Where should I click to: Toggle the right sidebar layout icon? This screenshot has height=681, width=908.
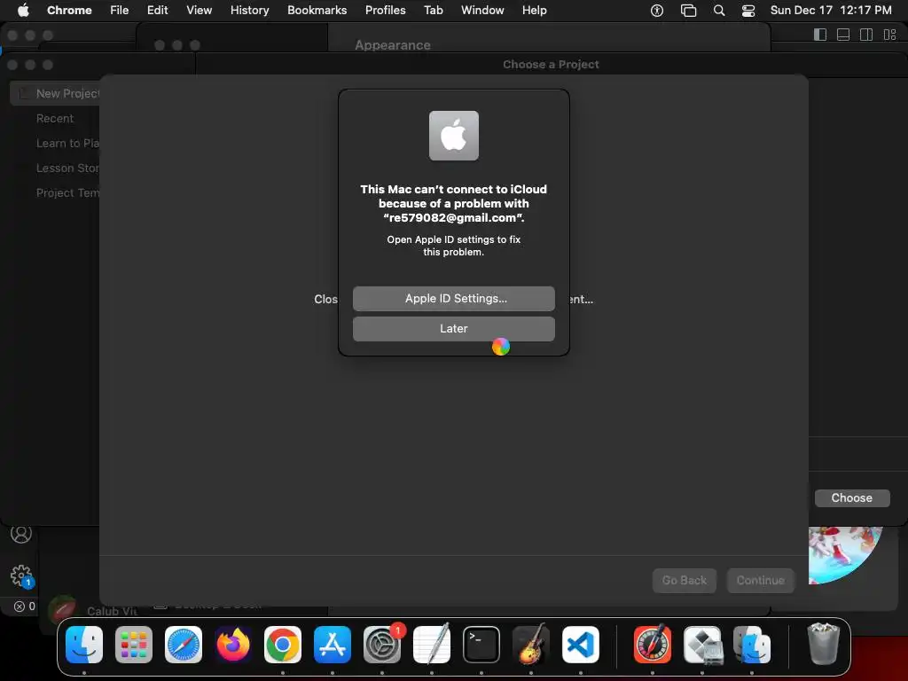click(x=866, y=35)
